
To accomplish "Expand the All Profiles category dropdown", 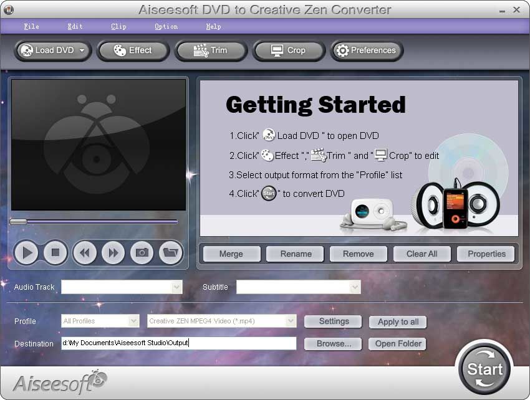I will 134,321.
